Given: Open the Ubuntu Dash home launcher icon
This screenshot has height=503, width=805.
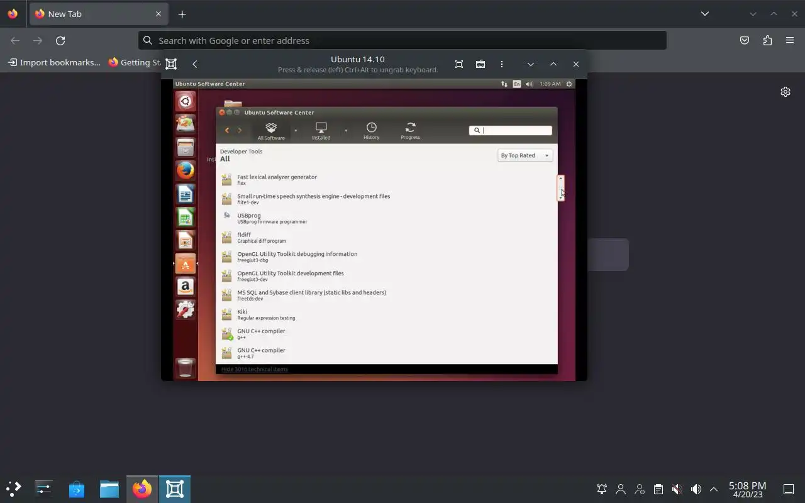Looking at the screenshot, I should (x=185, y=101).
